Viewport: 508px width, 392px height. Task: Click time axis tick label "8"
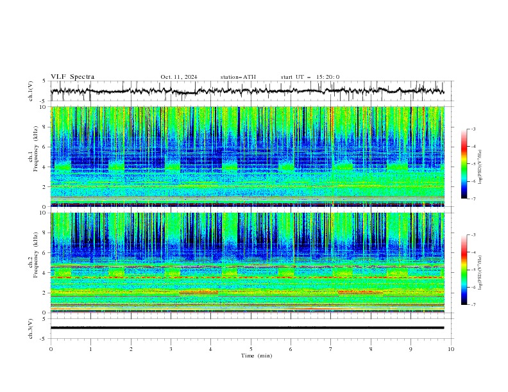371,349
